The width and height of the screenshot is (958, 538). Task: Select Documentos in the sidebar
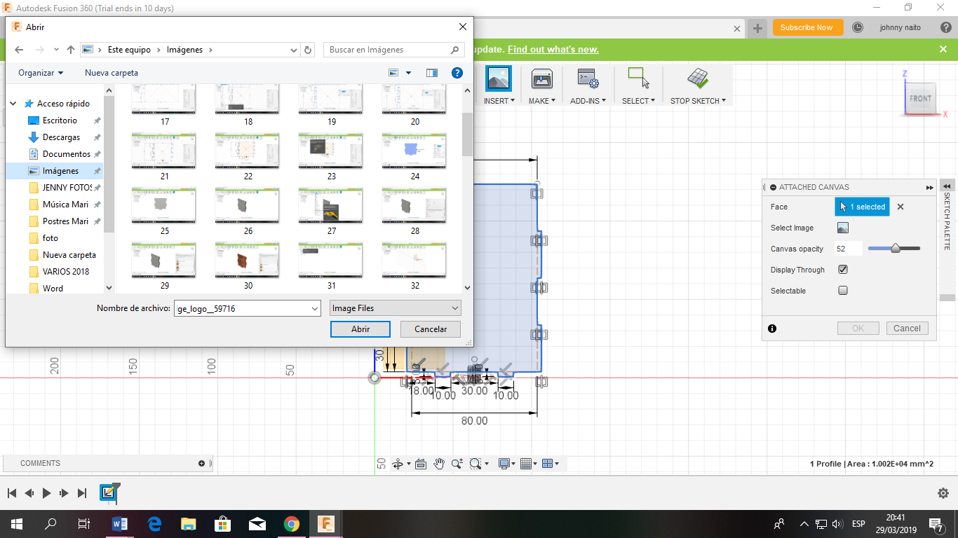[66, 154]
